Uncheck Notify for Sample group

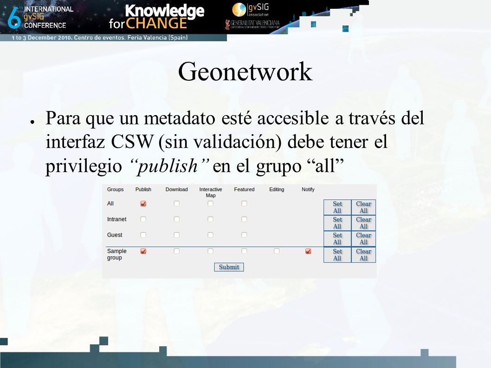[x=308, y=251]
